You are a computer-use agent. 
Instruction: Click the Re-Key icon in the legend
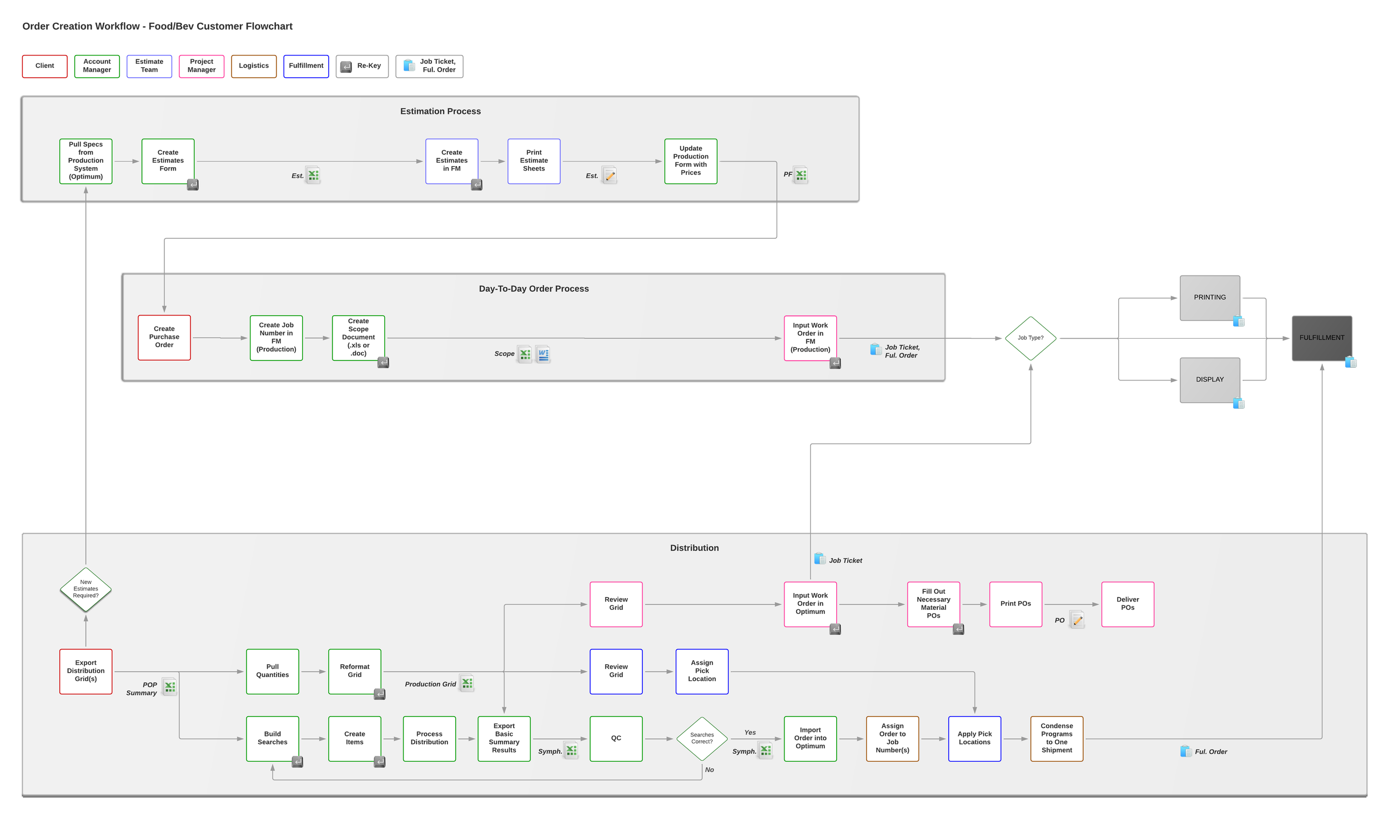(346, 67)
